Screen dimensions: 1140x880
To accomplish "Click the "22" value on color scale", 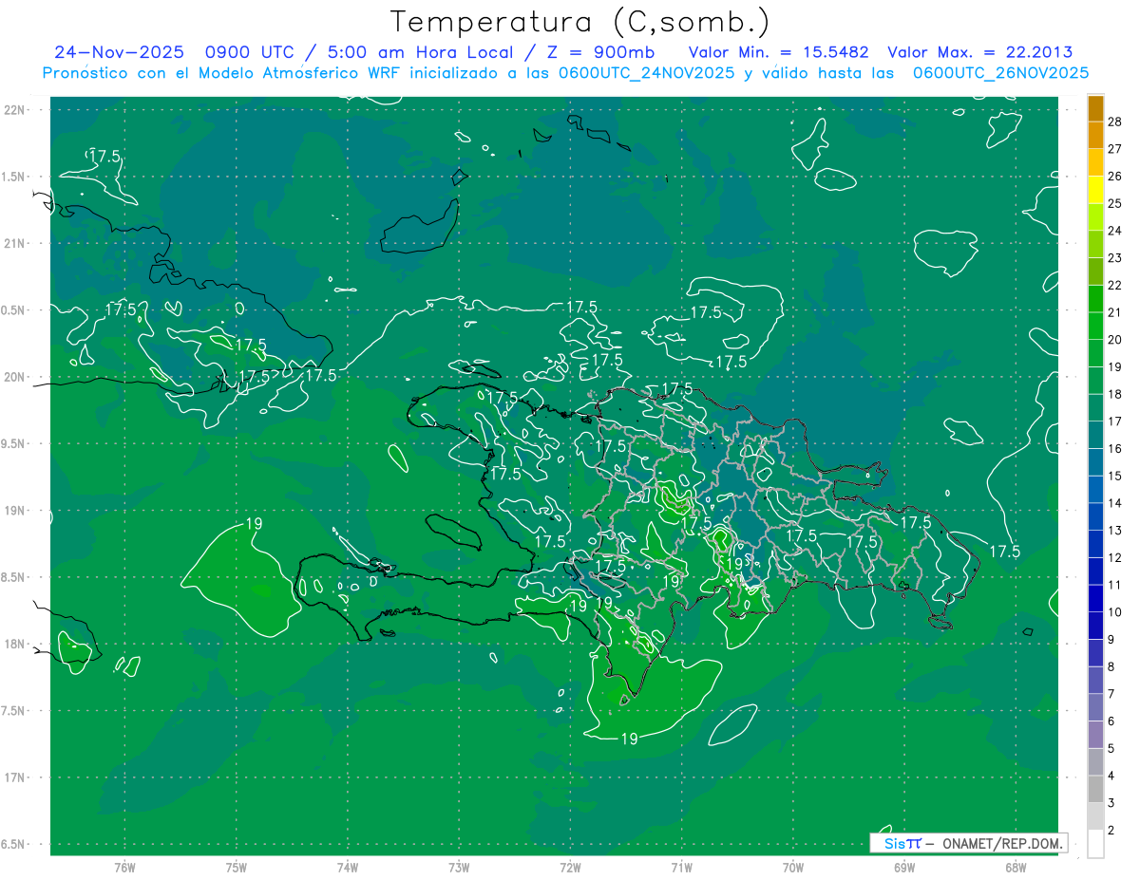I will coord(1115,286).
